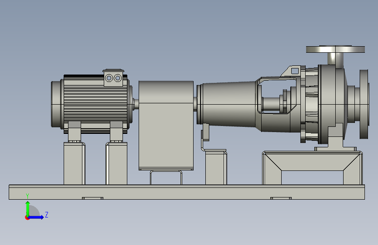The width and height of the screenshot is (378, 245).
Task: Click the blue "Z" axis label
Action: (47, 214)
